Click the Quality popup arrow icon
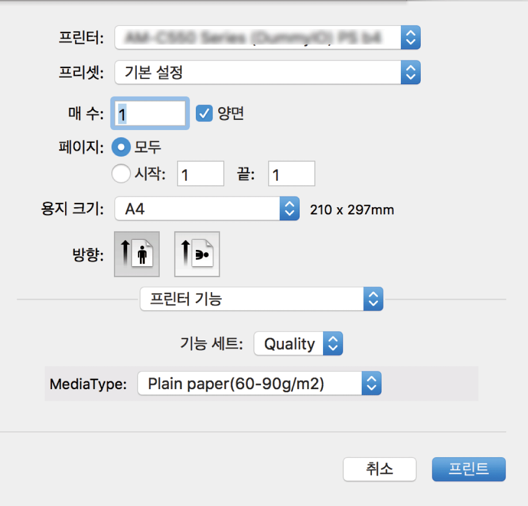 click(x=334, y=344)
